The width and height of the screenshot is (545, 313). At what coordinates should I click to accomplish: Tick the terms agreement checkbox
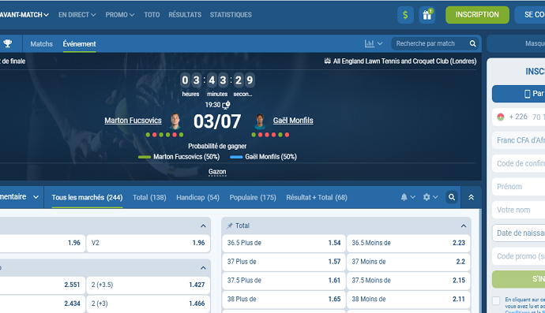click(x=496, y=300)
